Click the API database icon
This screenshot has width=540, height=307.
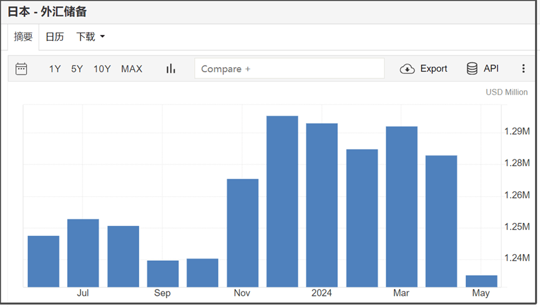click(x=473, y=68)
